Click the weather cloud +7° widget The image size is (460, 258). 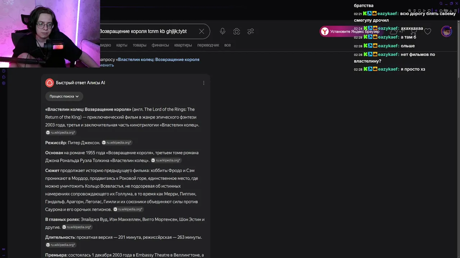tap(397, 32)
